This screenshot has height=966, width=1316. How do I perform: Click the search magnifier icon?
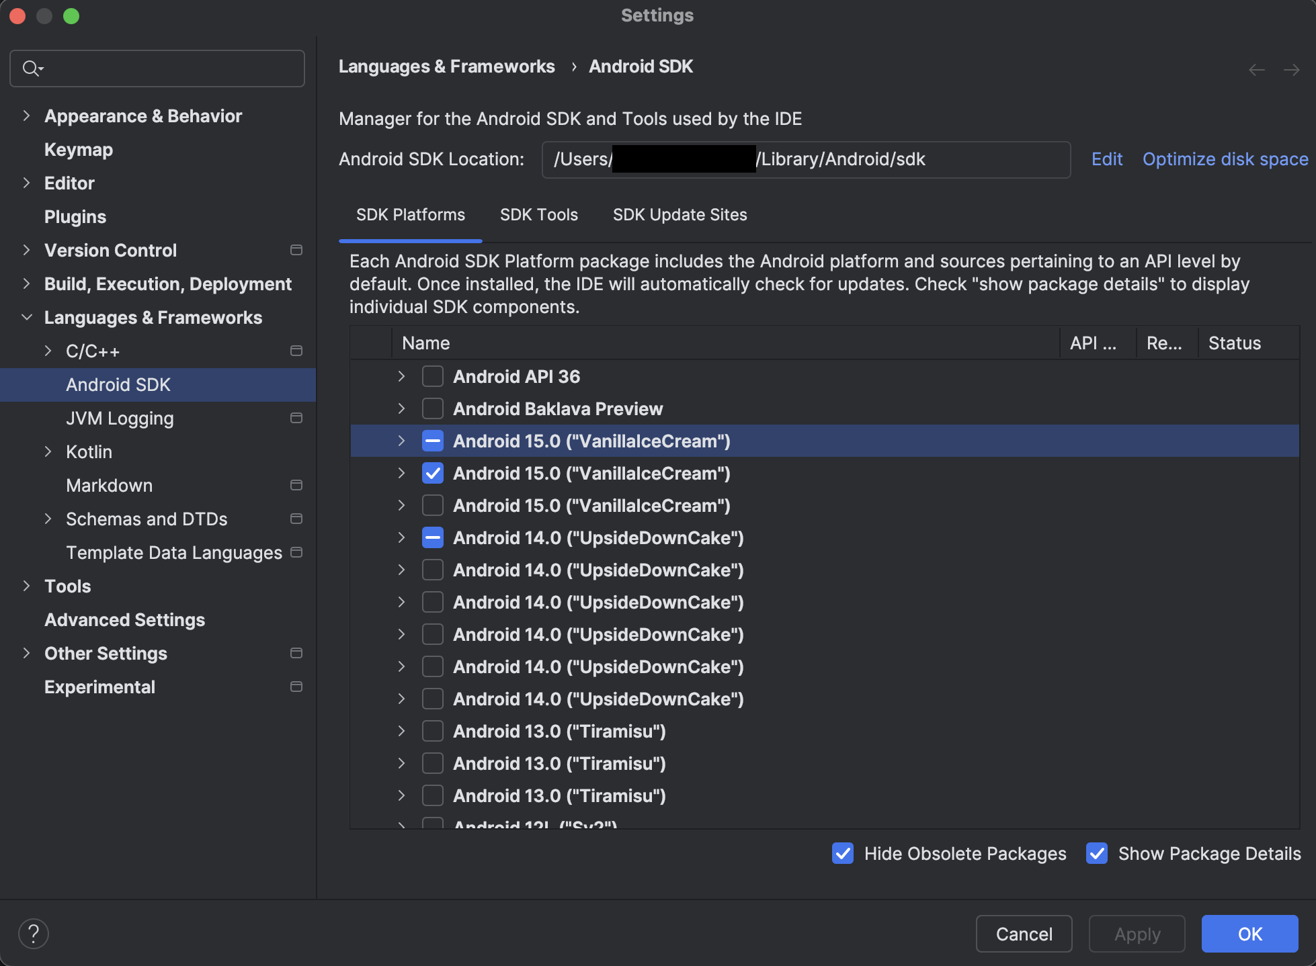[x=32, y=69]
